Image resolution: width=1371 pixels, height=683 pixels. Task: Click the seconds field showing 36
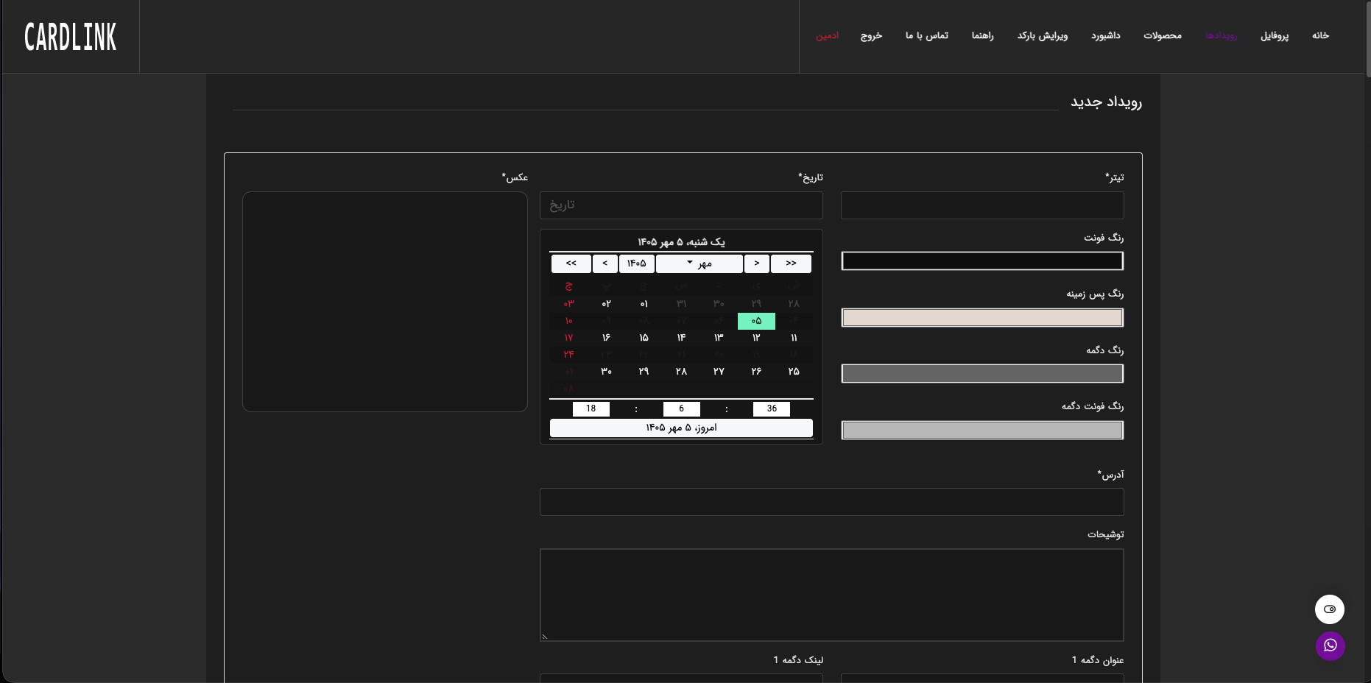(772, 408)
